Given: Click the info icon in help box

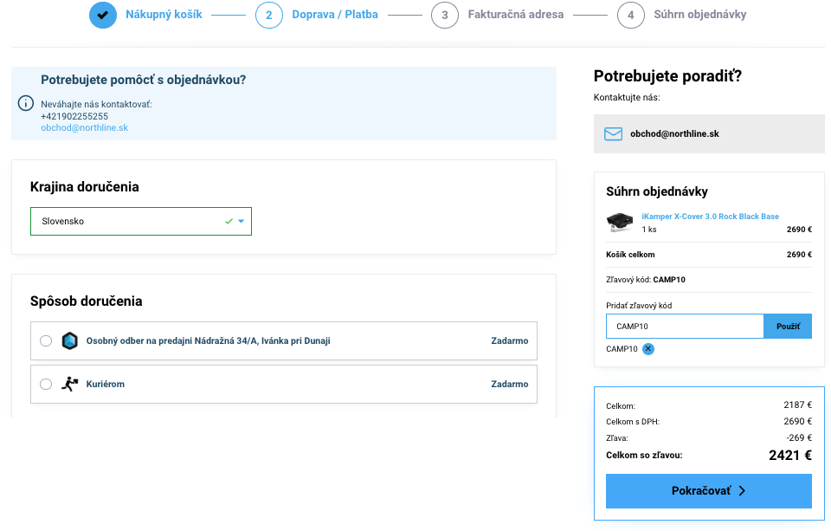Looking at the screenshot, I should click(25, 103).
